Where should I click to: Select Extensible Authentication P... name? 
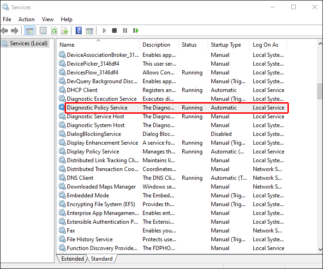102,222
